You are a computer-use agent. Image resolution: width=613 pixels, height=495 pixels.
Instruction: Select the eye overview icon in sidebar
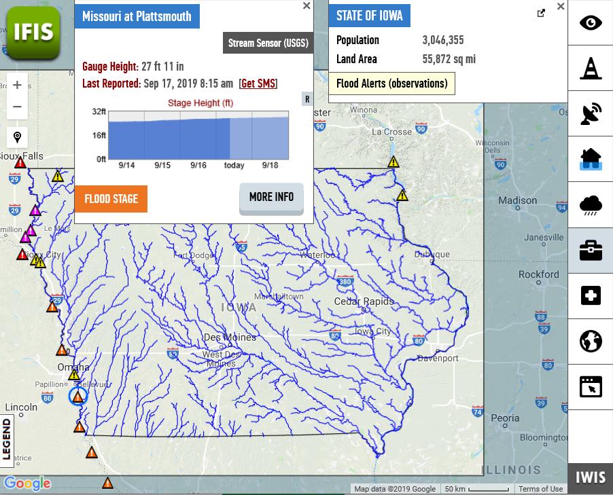590,21
